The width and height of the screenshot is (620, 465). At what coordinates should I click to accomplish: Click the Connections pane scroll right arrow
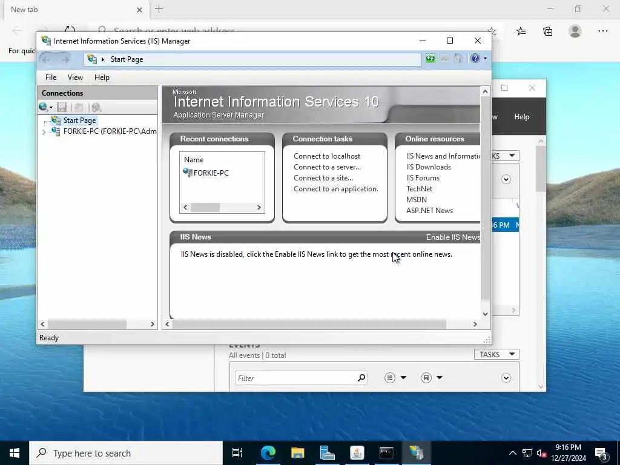152,325
